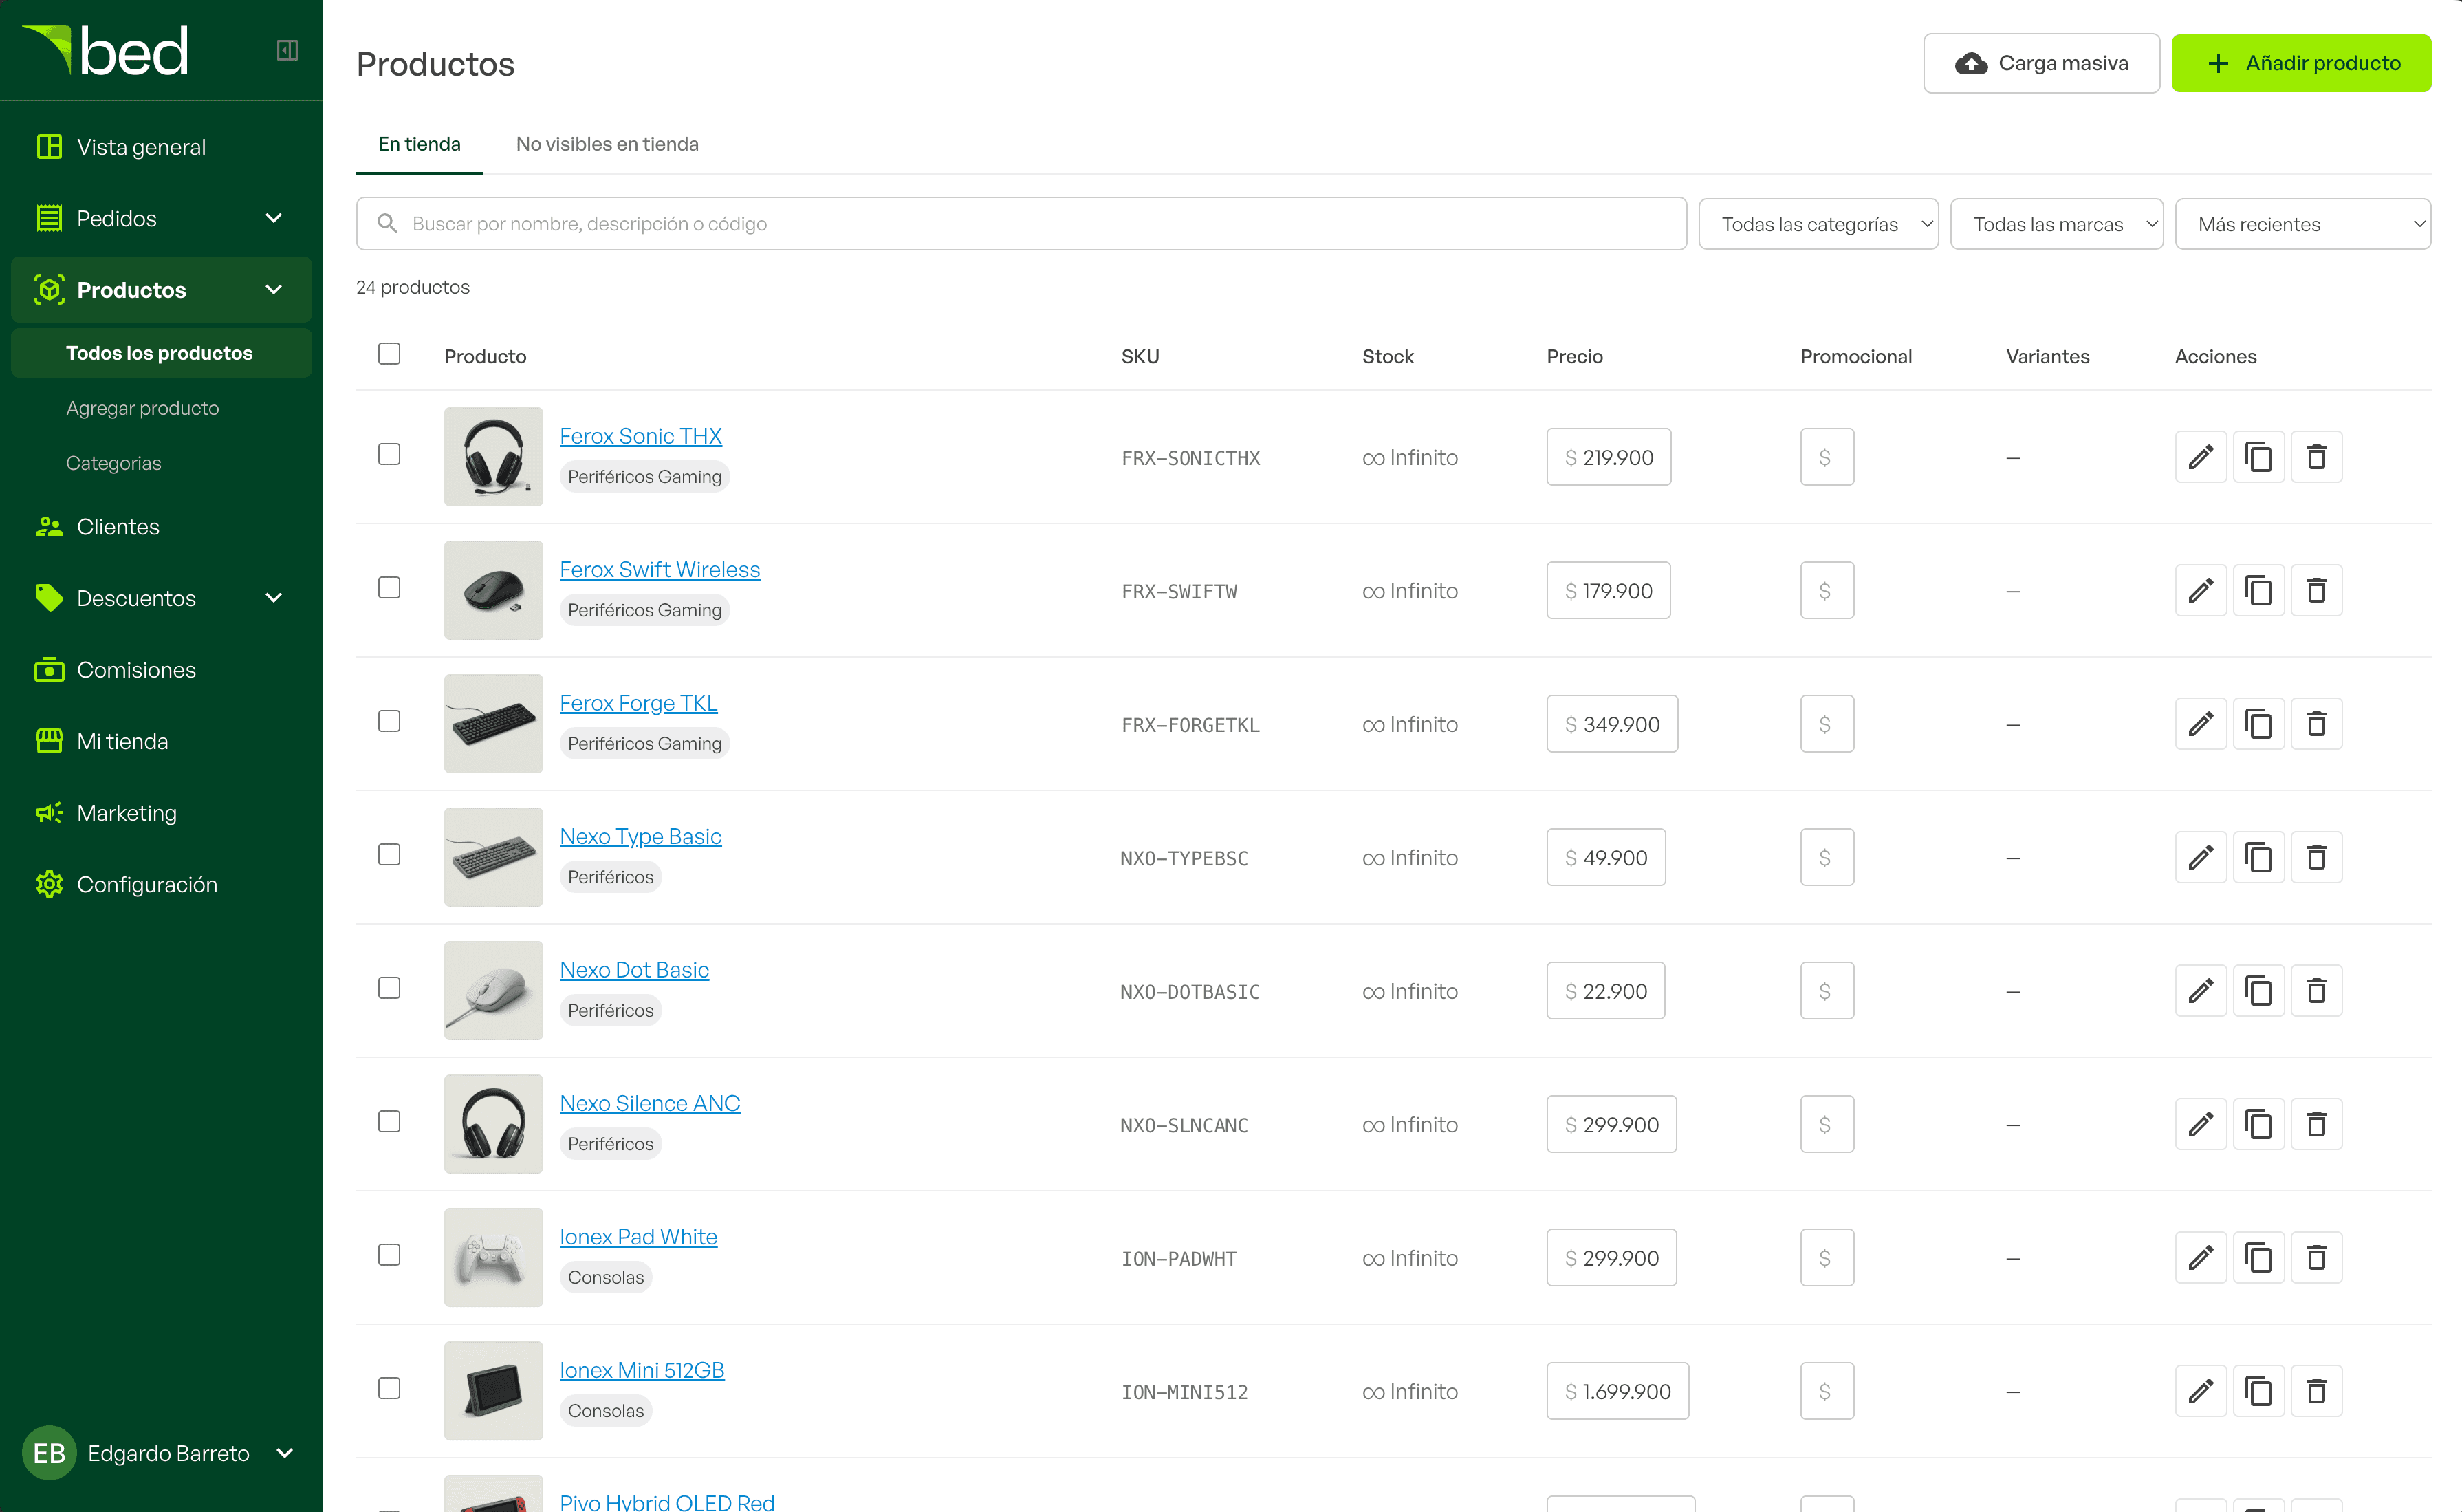2462x1512 pixels.
Task: Open Clientes section in sidebar
Action: pos(161,527)
